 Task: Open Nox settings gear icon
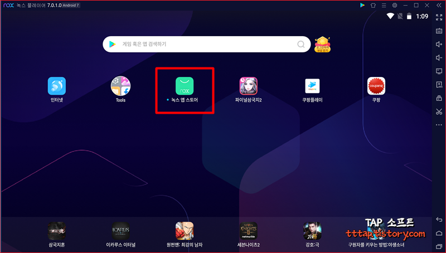point(395,5)
